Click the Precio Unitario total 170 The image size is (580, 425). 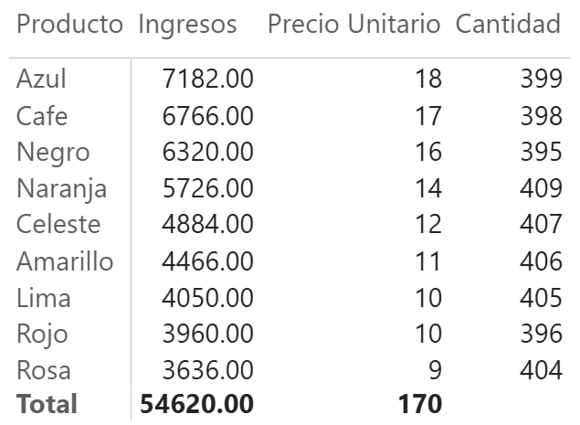(420, 403)
